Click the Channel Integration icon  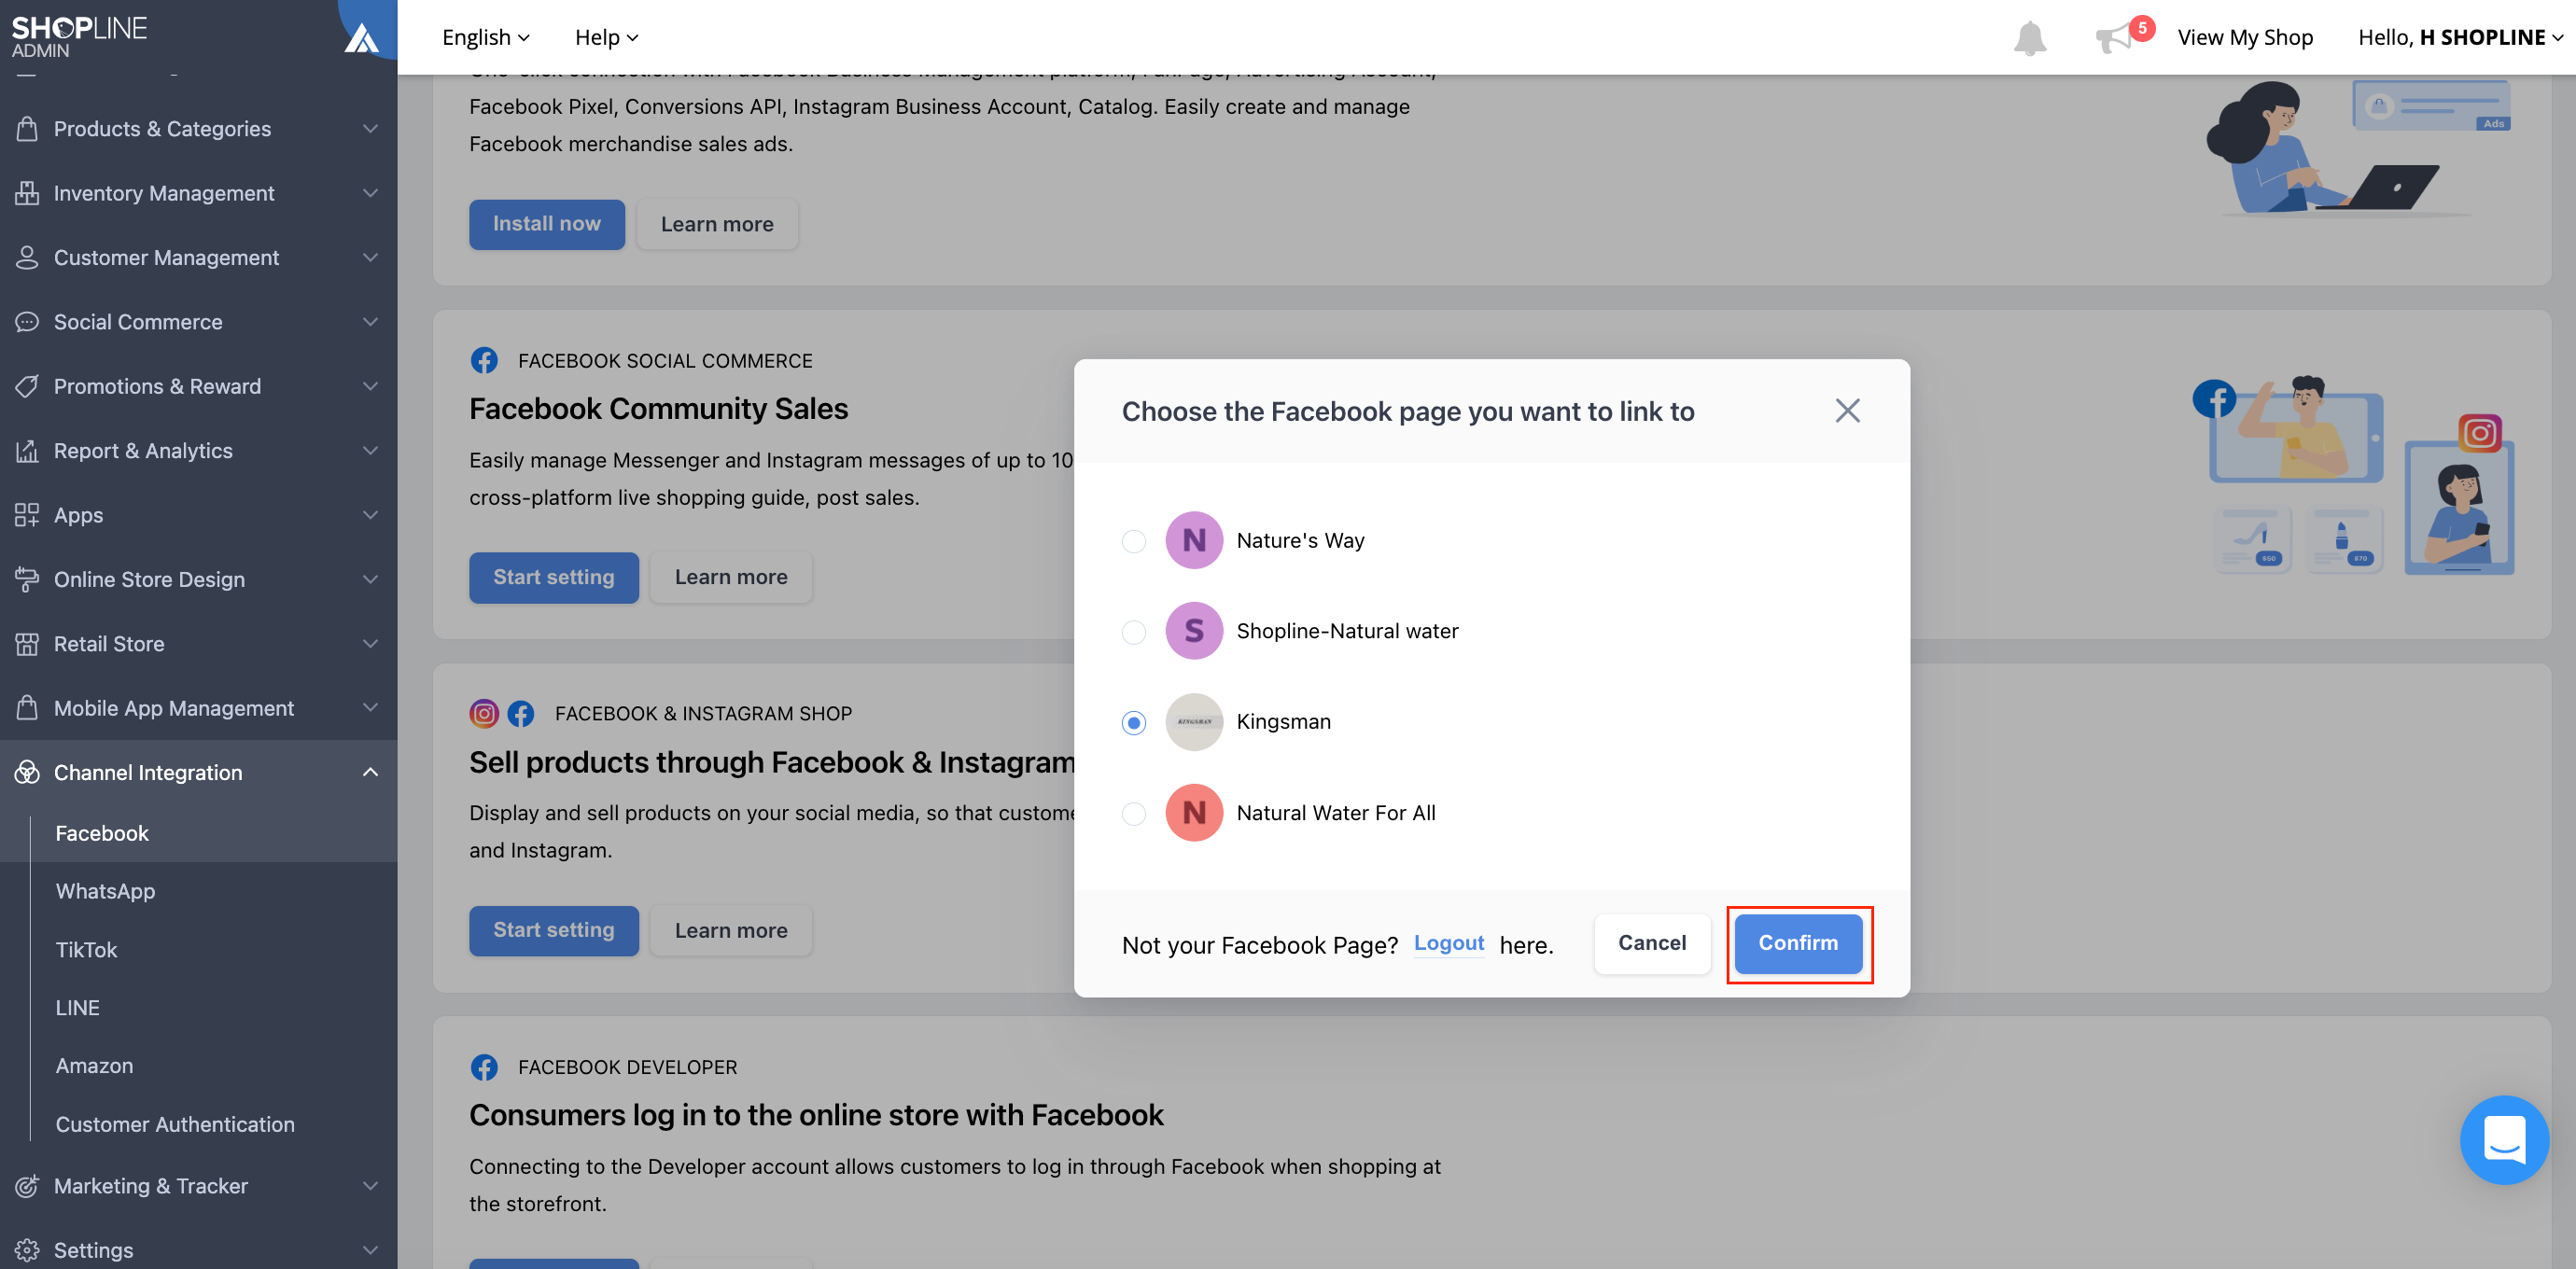coord(27,773)
